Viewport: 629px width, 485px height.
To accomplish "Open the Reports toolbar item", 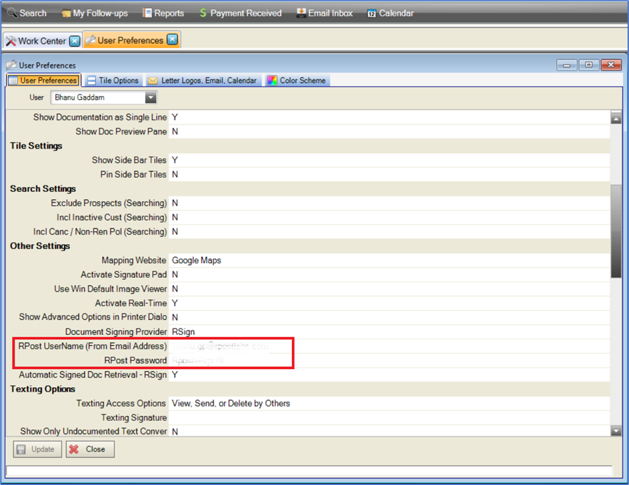I will pos(163,13).
